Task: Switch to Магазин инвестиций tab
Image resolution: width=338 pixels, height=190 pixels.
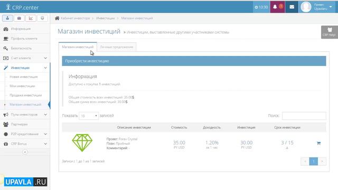Action: [78, 47]
